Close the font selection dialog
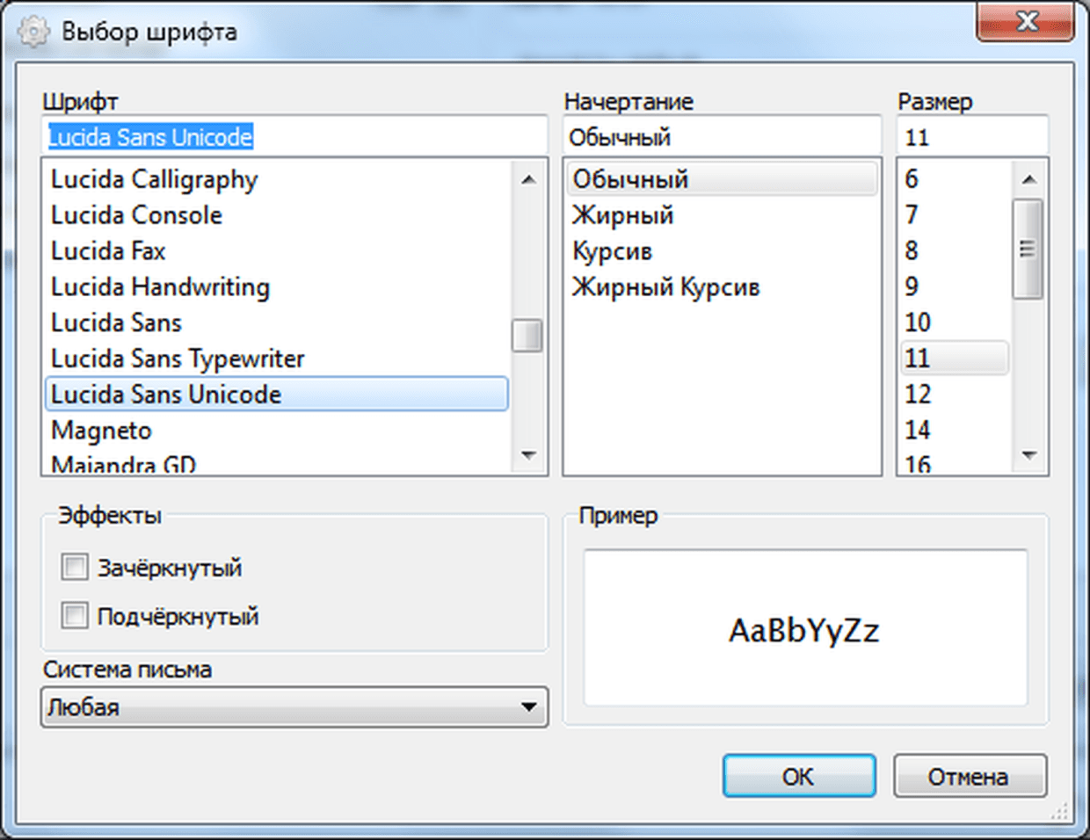Image resolution: width=1090 pixels, height=840 pixels. [x=1025, y=21]
